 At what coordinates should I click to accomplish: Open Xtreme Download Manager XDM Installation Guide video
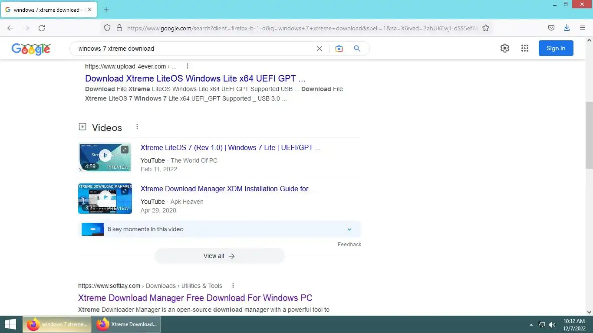tap(228, 189)
